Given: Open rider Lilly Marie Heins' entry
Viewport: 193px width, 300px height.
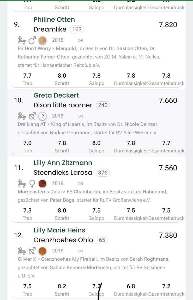Looking at the screenshot, I should pos(59,230).
